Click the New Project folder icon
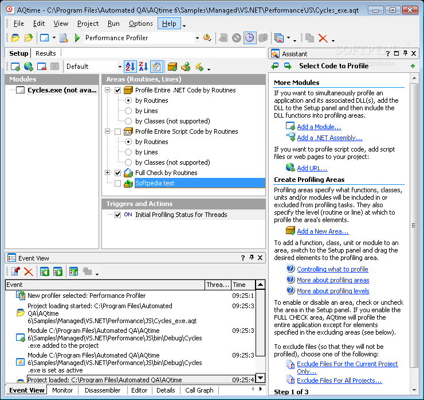 (15, 38)
